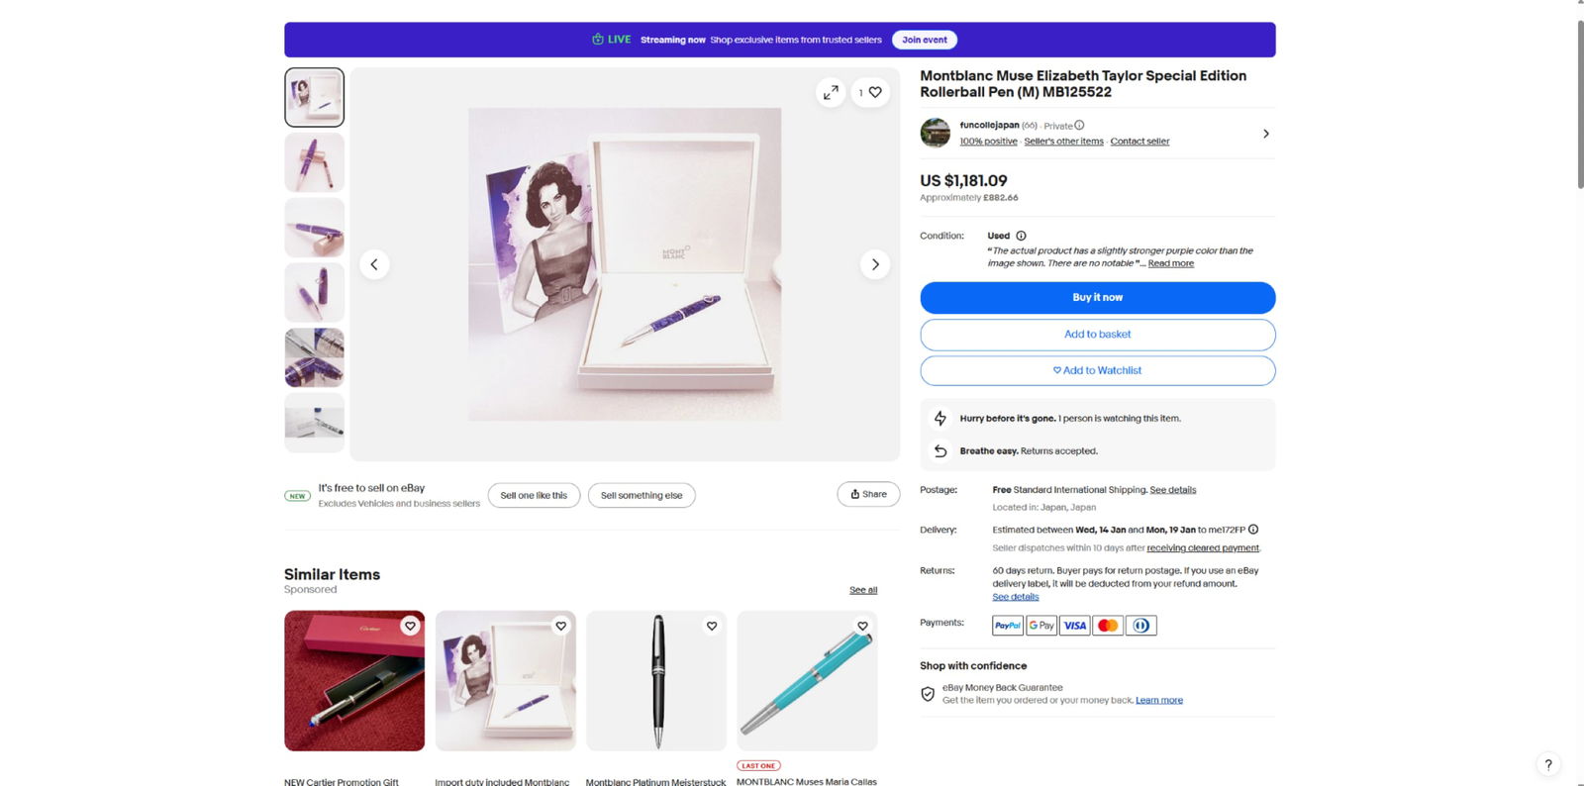Show the previous product photo

[375, 264]
